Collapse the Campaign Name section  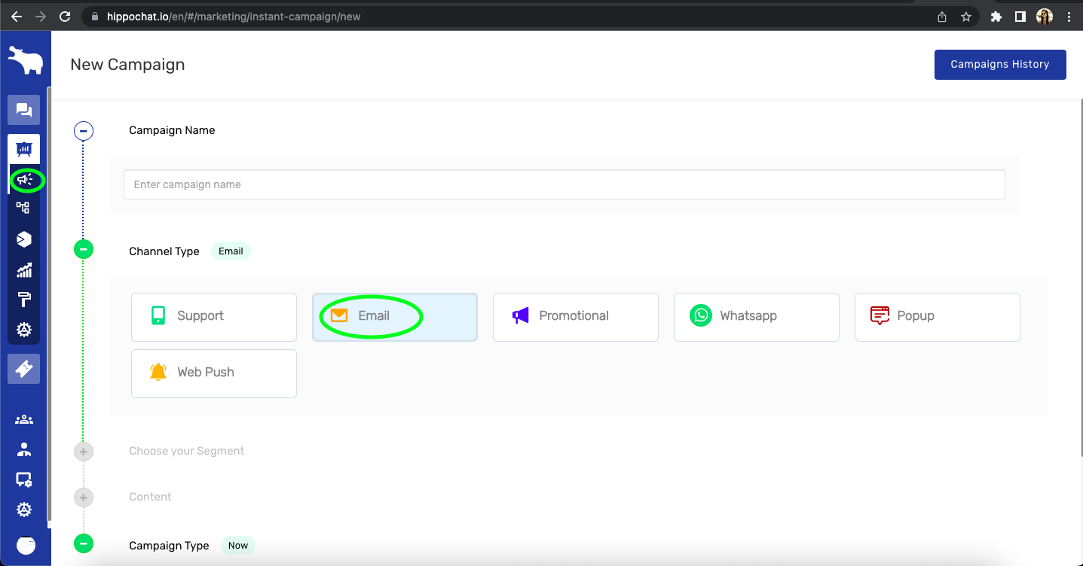coord(84,131)
